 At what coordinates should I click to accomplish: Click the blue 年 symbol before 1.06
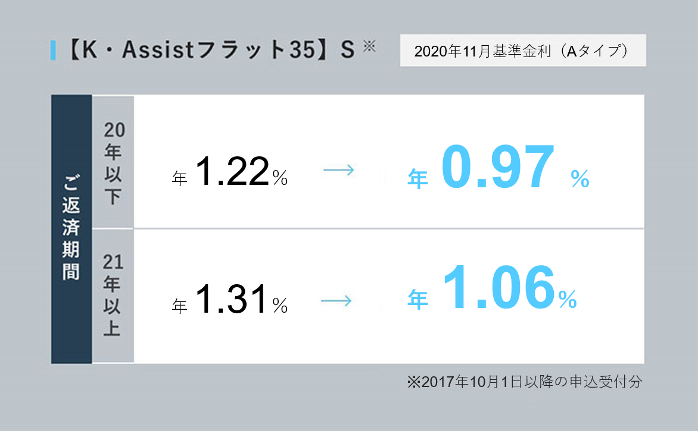click(417, 299)
